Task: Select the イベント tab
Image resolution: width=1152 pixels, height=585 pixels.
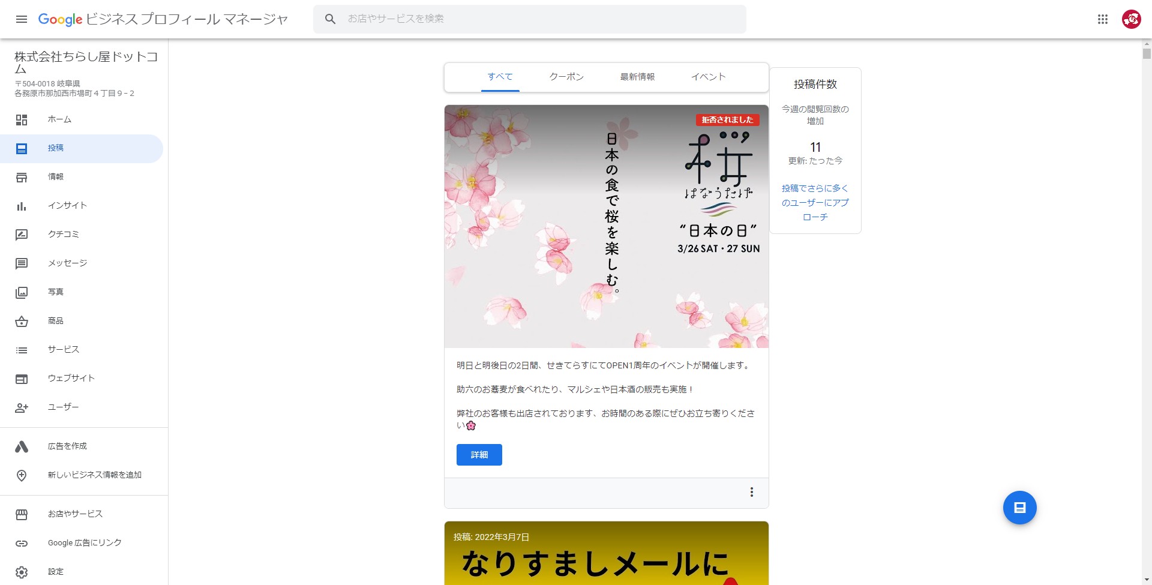Action: (x=708, y=77)
